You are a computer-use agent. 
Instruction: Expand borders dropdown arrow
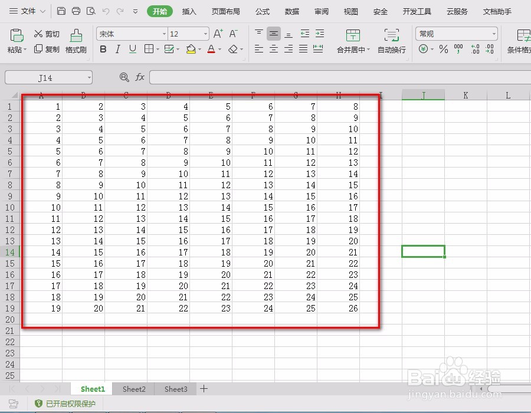[x=158, y=50]
